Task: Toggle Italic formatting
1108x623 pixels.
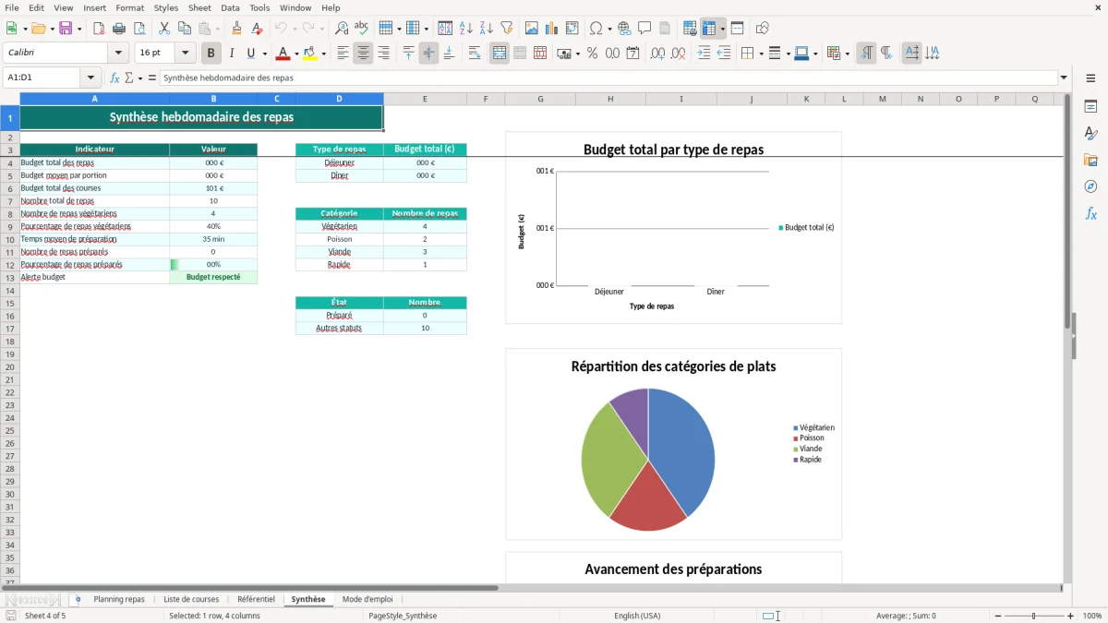Action: point(232,54)
